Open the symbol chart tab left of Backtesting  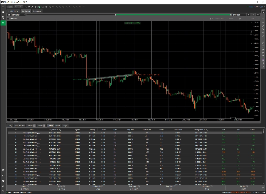[13, 11]
